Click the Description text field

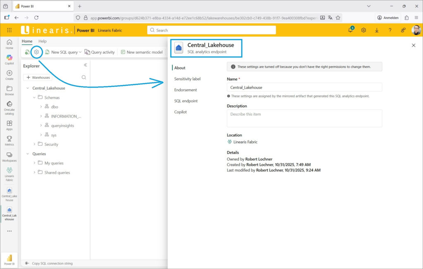click(304, 118)
